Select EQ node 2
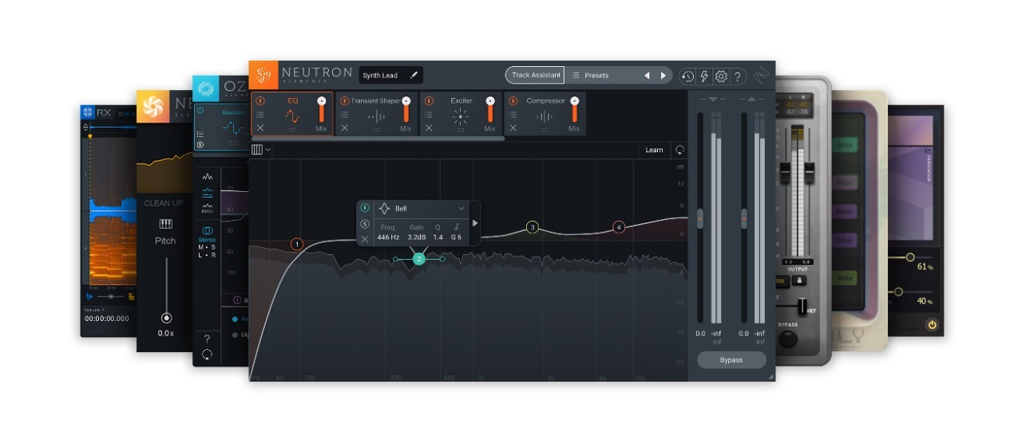 pyautogui.click(x=419, y=259)
